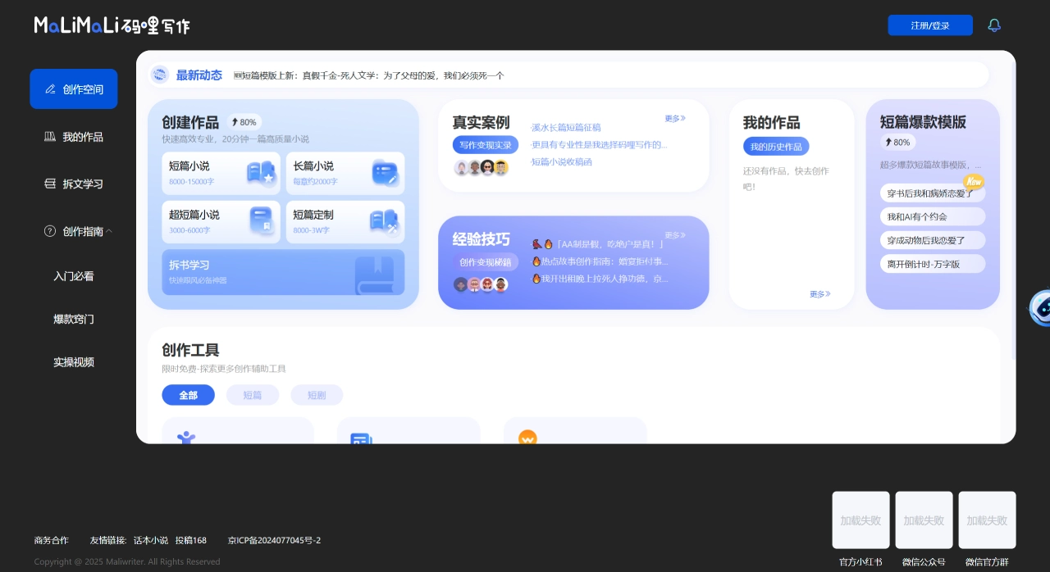Image resolution: width=1050 pixels, height=572 pixels.
Task: Click the blue document icon tool card
Action: pyautogui.click(x=409, y=431)
